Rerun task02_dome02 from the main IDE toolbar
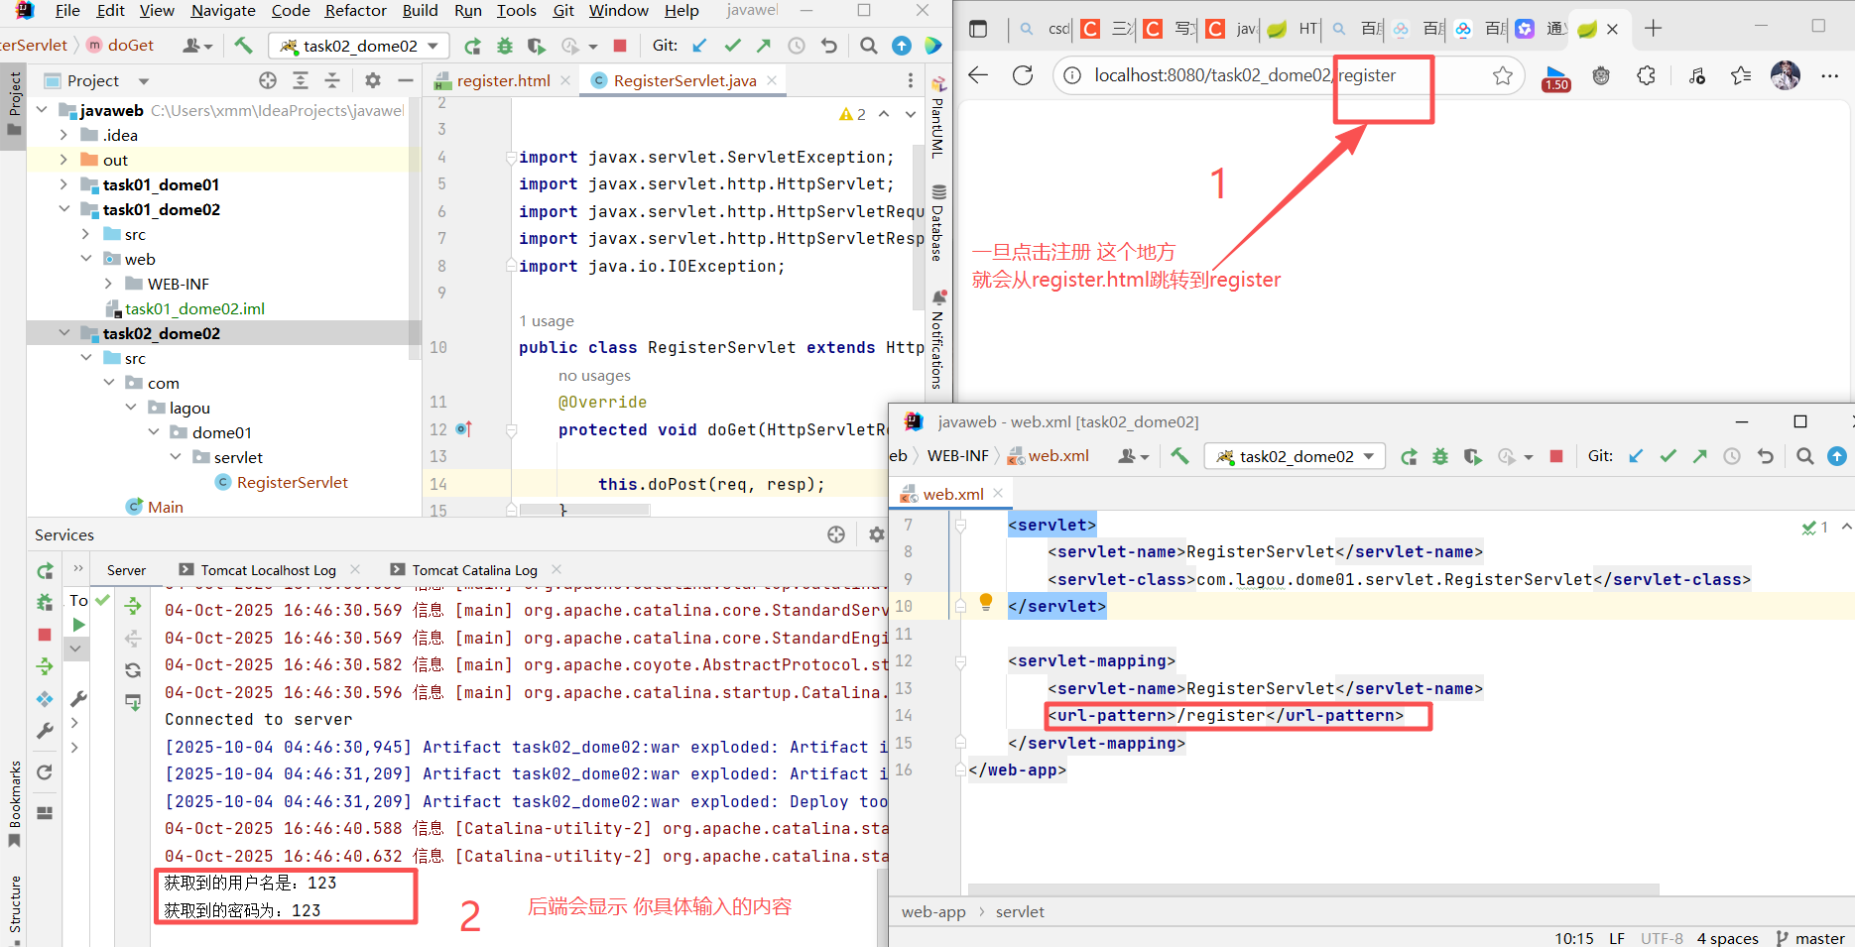Image resolution: width=1855 pixels, height=947 pixels. tap(473, 46)
